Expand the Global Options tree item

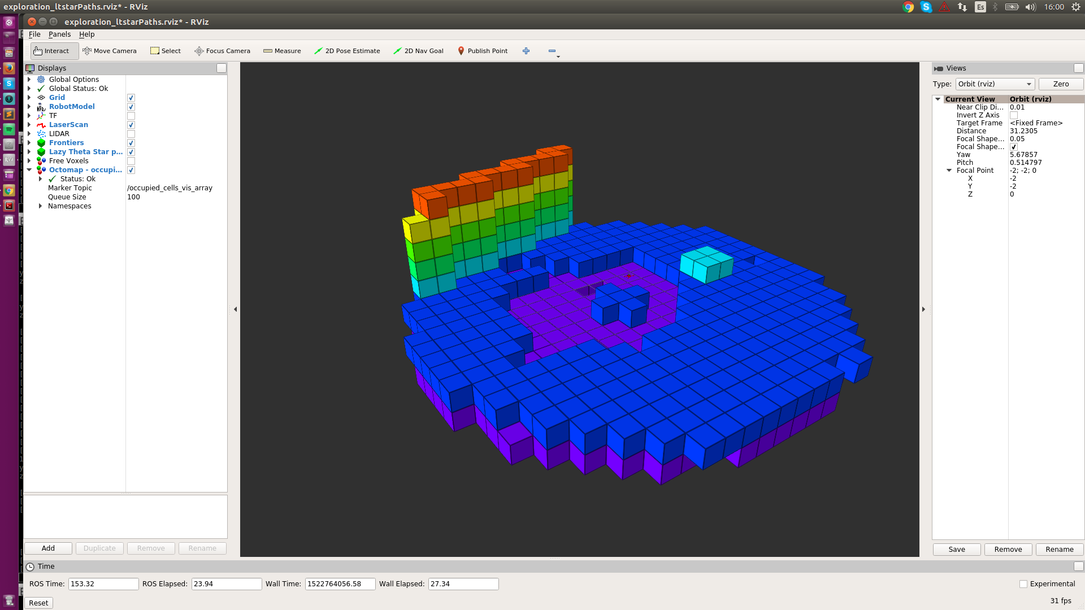pyautogui.click(x=29, y=80)
